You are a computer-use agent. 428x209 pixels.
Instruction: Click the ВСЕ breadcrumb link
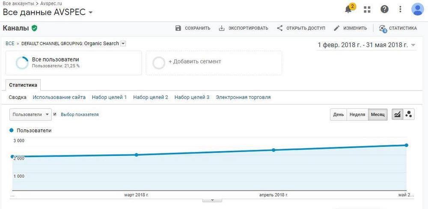[x=10, y=44]
